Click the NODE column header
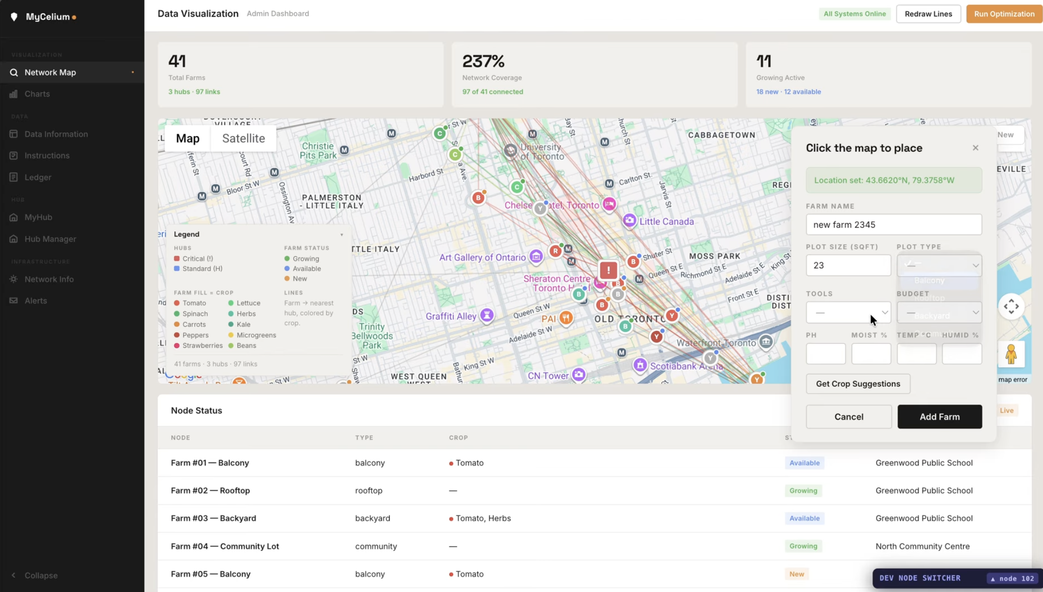 (x=180, y=438)
